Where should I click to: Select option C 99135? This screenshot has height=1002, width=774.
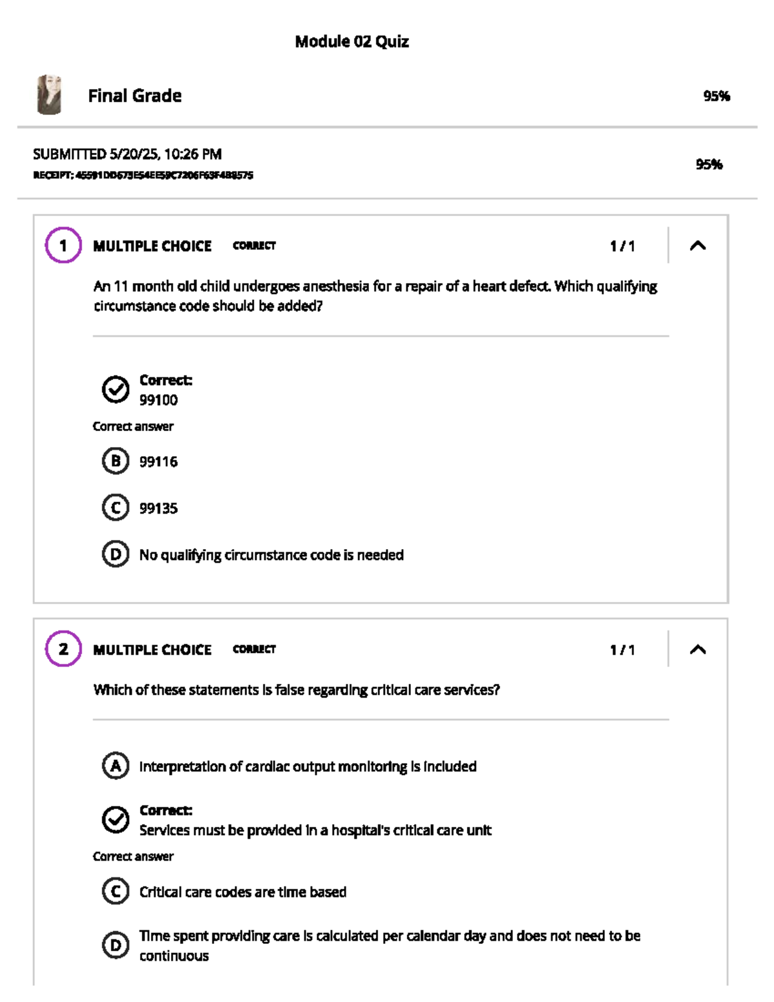(x=115, y=508)
